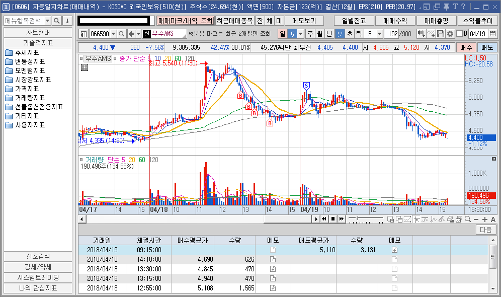
Task: Open the 강세/약세 section tab
Action: click(x=38, y=267)
